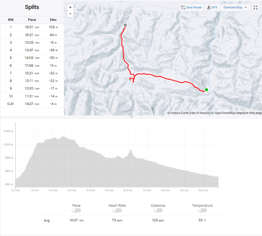The image size is (262, 236).
Task: Click the Save Route button
Action: pos(191,8)
